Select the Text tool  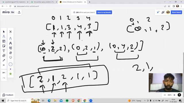(4, 51)
